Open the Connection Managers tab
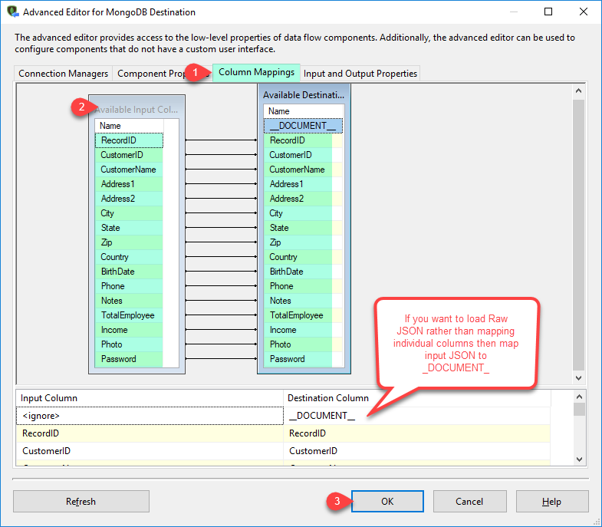Screen dimensions: 602x527 coord(63,74)
